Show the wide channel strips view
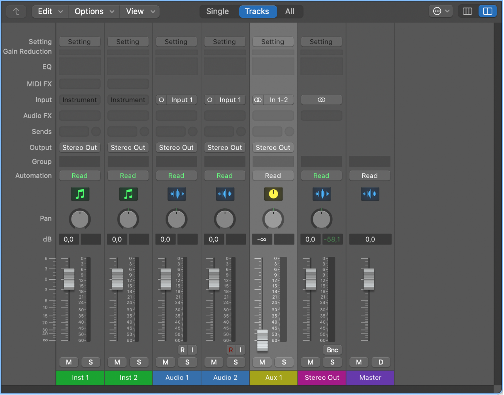Image resolution: width=504 pixels, height=395 pixels. 487,11
